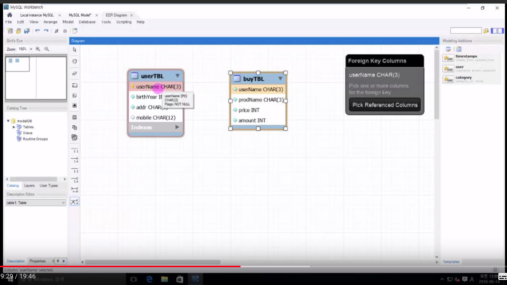Select userName column in buyTBL
Viewport: 507px width, 285px height.
tap(258, 89)
